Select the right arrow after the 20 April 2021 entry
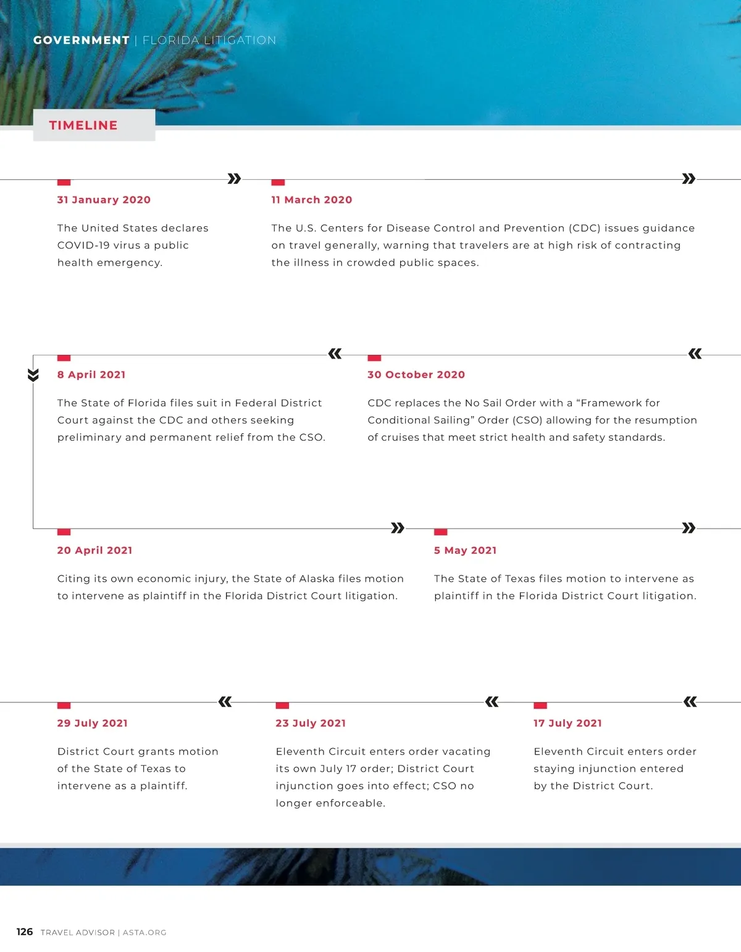741x952 pixels. pos(398,529)
